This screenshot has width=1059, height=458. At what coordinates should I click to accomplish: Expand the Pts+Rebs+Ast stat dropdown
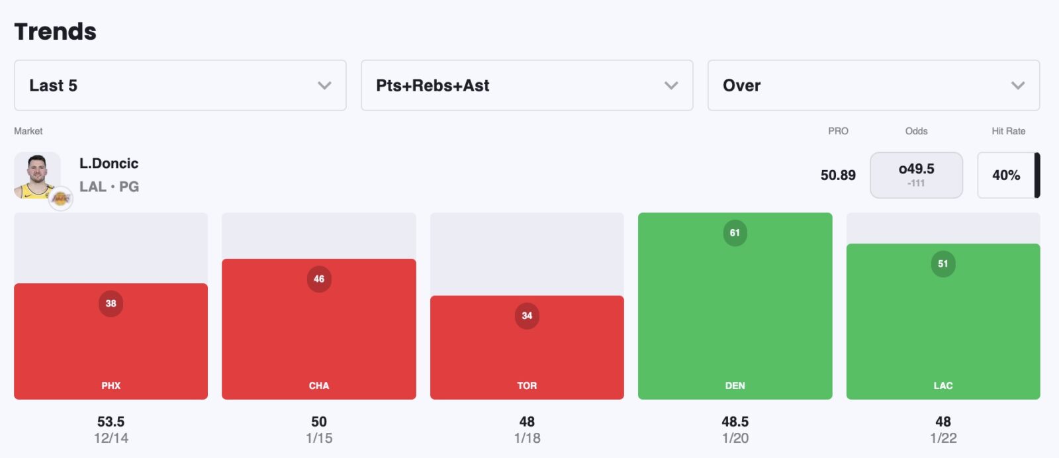526,85
